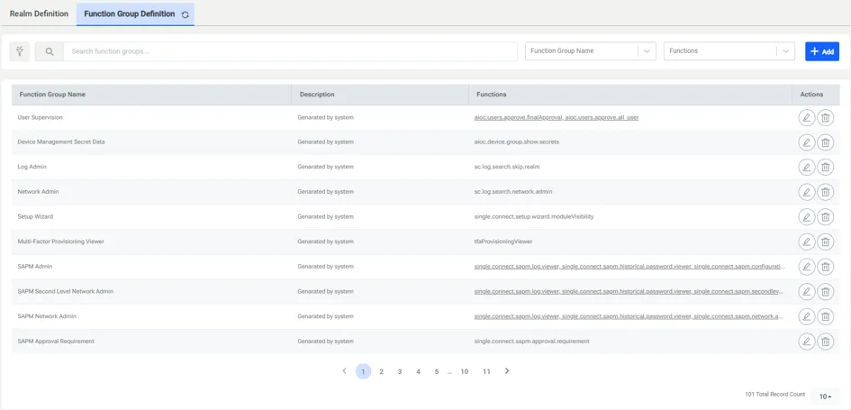Delete the SAPM Second Level Network Admin group

tap(826, 292)
